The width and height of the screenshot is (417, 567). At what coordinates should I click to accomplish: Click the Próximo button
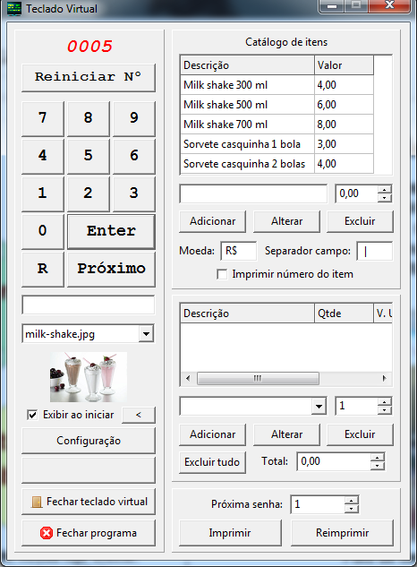(x=111, y=269)
